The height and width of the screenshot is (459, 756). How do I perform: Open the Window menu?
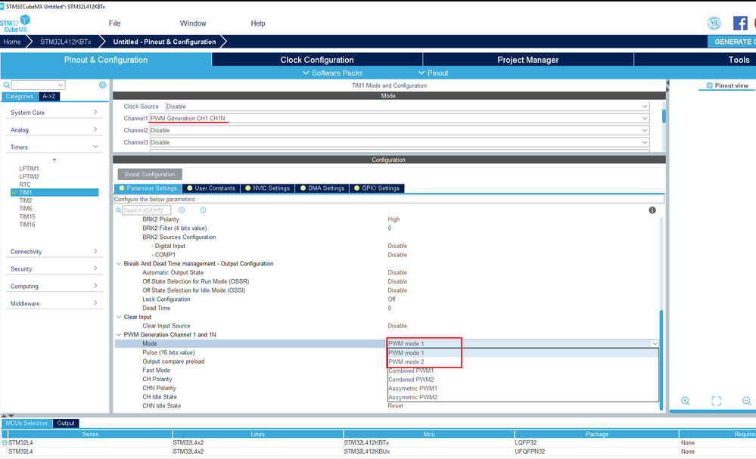[193, 23]
